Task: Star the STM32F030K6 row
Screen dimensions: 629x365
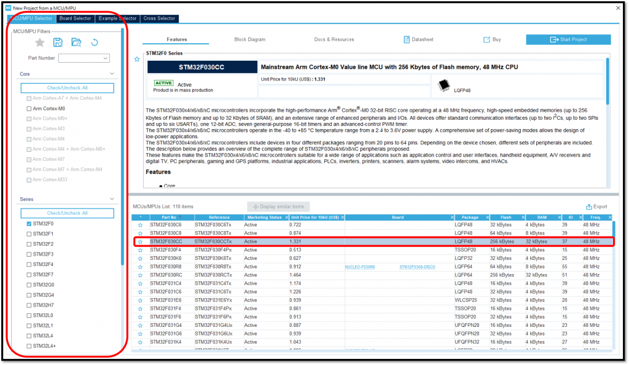Action: pyautogui.click(x=141, y=259)
